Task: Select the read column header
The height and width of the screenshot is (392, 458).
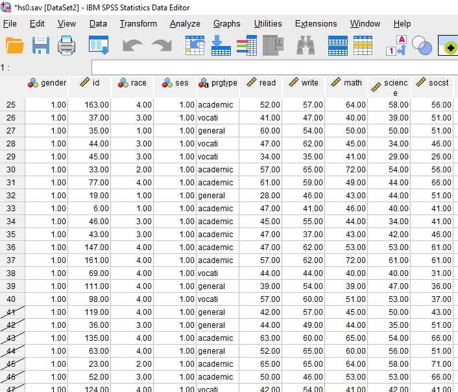Action: pyautogui.click(x=261, y=87)
